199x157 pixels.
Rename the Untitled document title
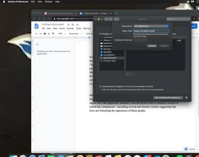coord(53,25)
